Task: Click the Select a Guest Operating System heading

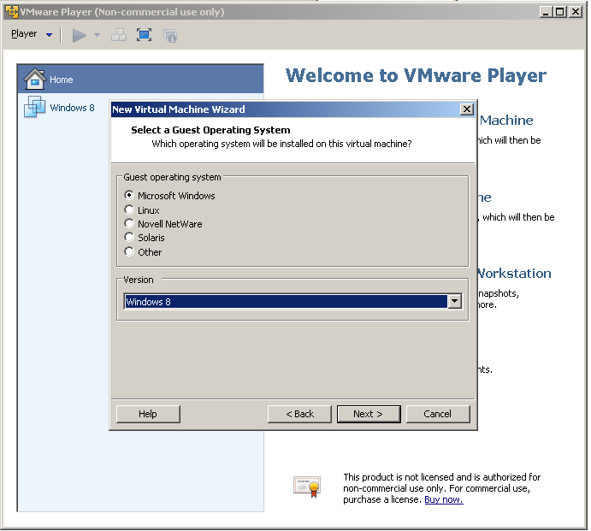Action: coord(210,130)
